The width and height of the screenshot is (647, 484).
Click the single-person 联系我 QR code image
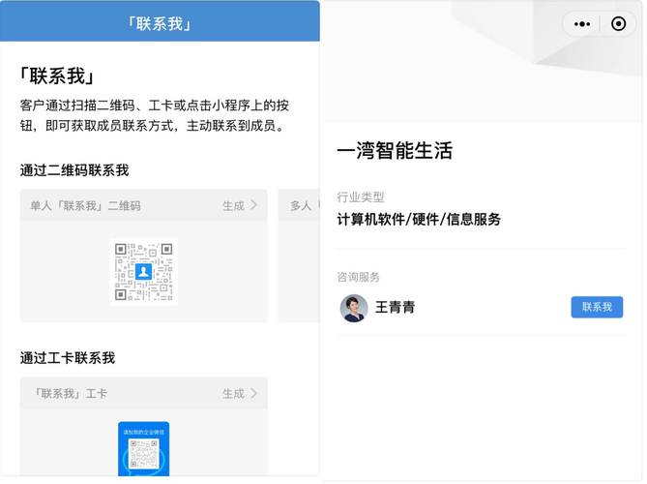(x=143, y=271)
